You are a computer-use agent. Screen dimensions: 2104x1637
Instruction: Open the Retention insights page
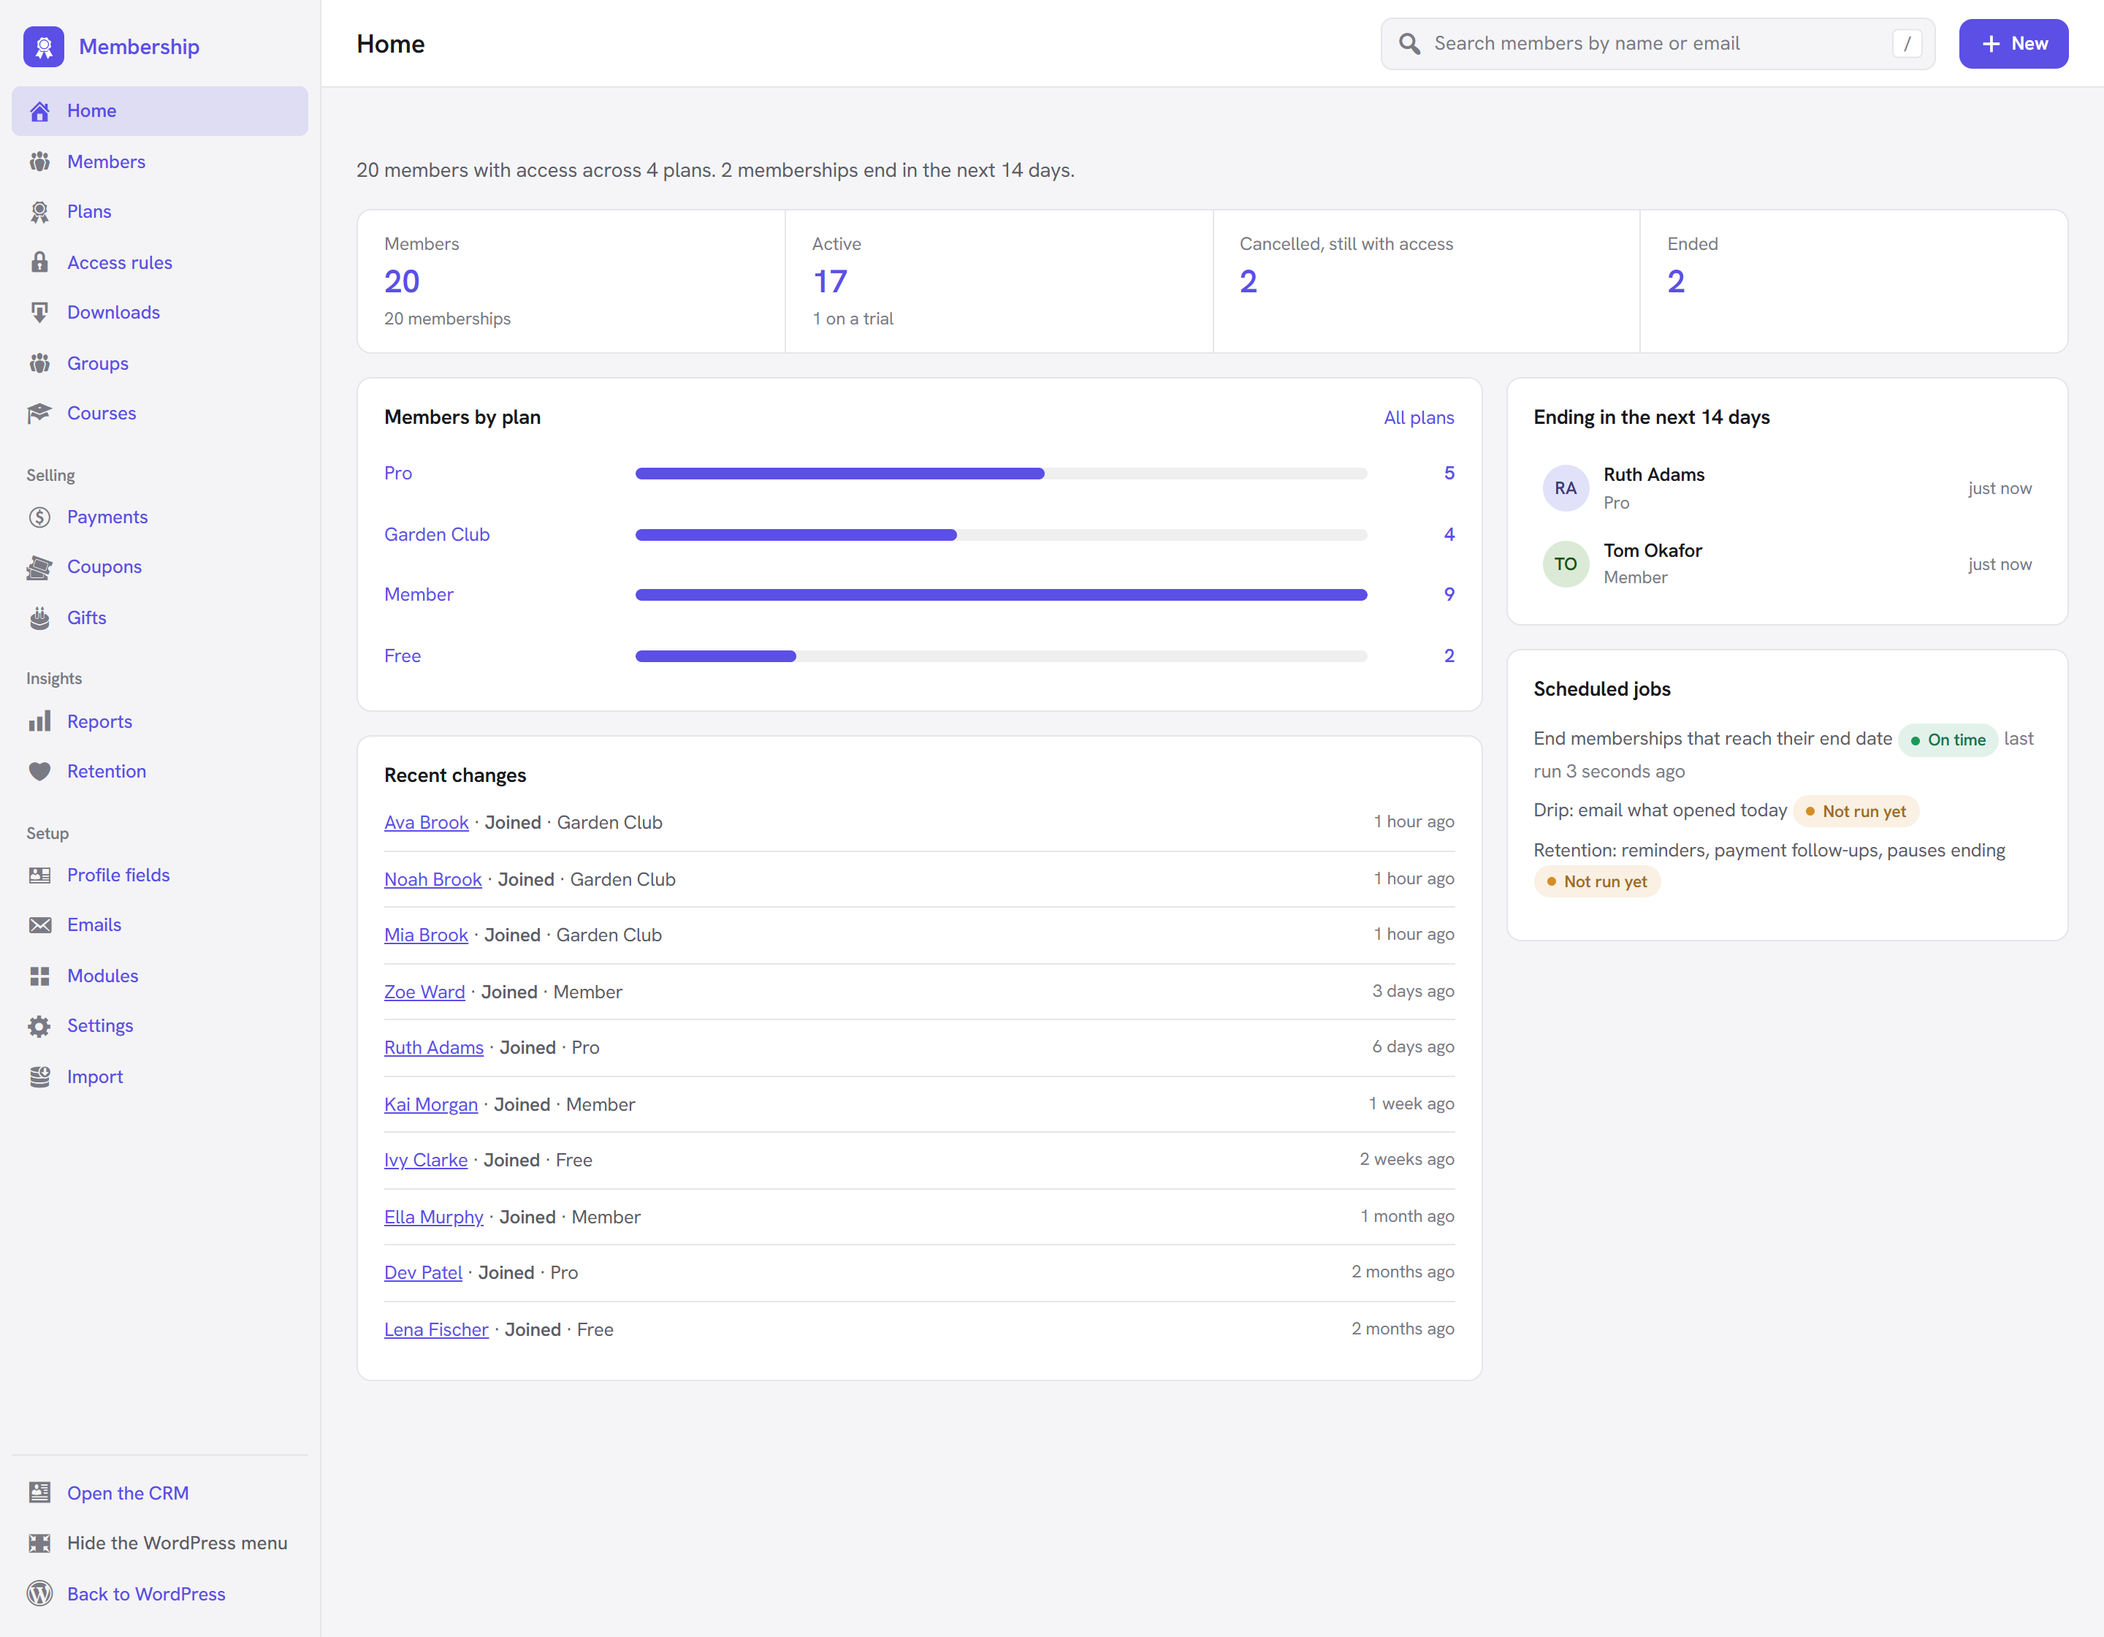(x=160, y=772)
